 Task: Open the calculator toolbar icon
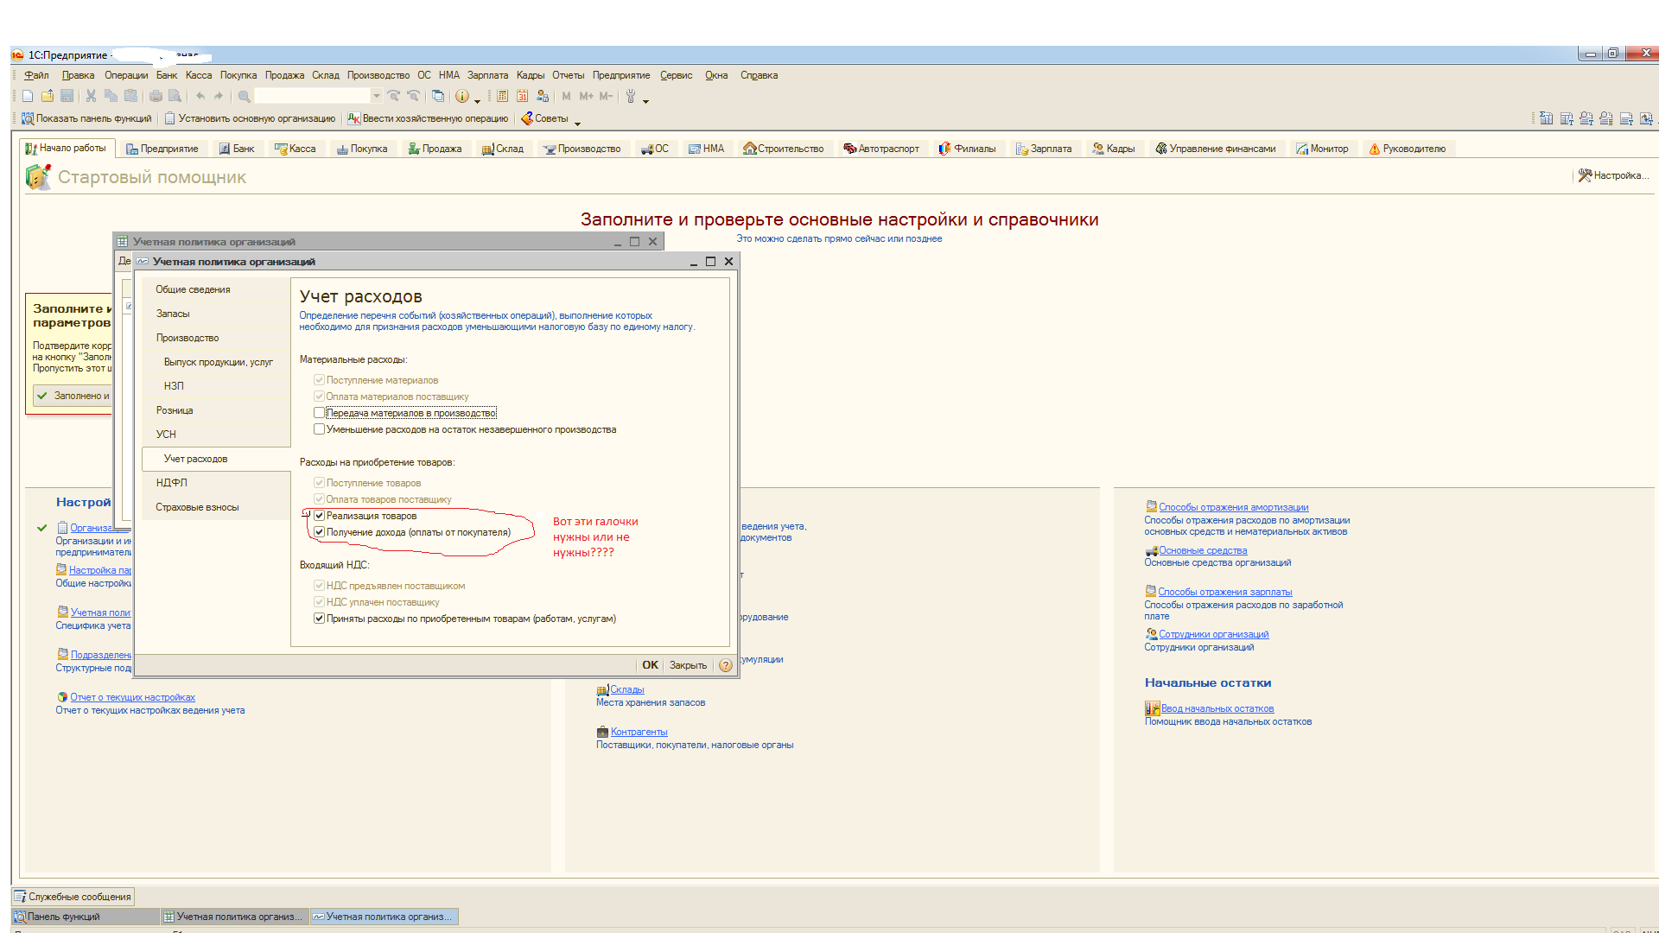503,97
